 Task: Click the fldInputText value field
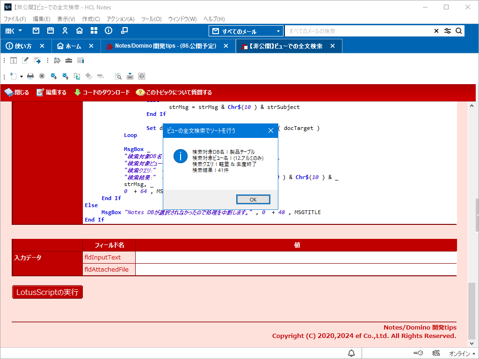coord(296,257)
